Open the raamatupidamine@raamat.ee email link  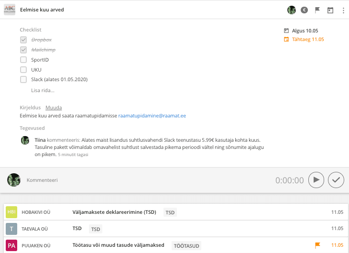coord(152,116)
